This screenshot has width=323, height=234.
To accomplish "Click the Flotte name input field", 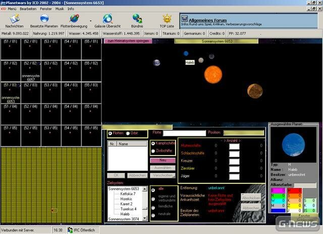I will 184,133.
